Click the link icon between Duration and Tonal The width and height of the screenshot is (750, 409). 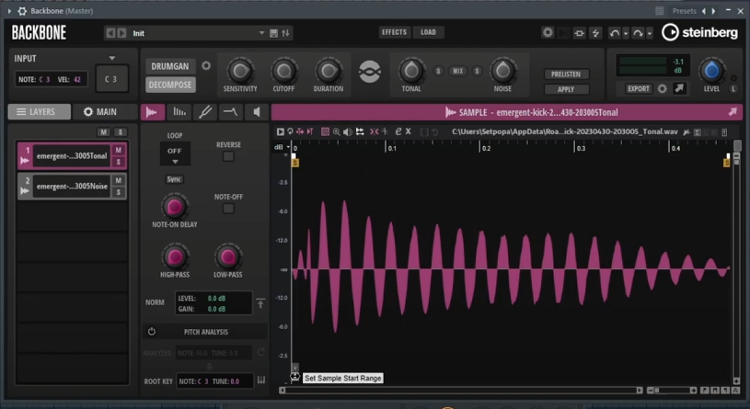pos(370,72)
